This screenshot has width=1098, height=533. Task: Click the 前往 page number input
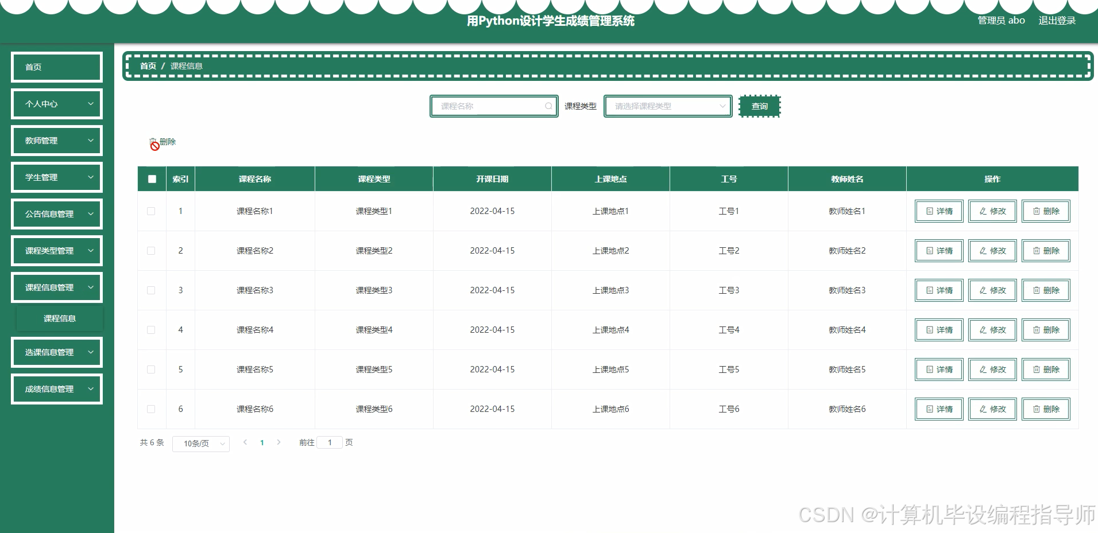(x=330, y=442)
